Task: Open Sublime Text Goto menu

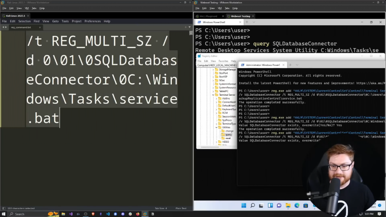Action: [x=55, y=21]
